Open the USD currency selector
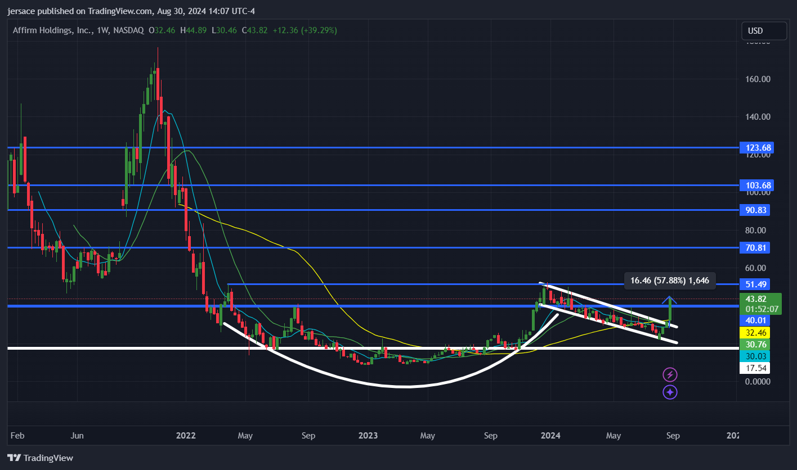The height and width of the screenshot is (470, 797). click(764, 31)
